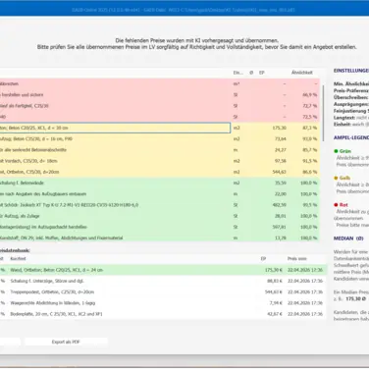Click the Grün legend entry

[343, 151]
